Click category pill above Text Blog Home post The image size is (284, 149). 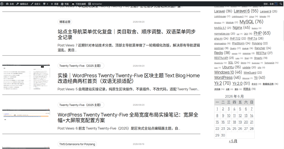tap(81, 66)
